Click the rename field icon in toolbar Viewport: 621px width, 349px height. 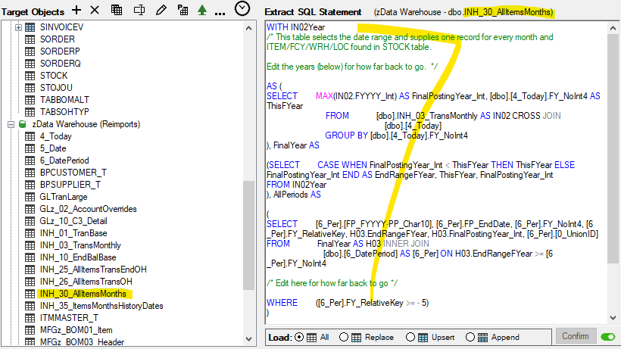[139, 10]
